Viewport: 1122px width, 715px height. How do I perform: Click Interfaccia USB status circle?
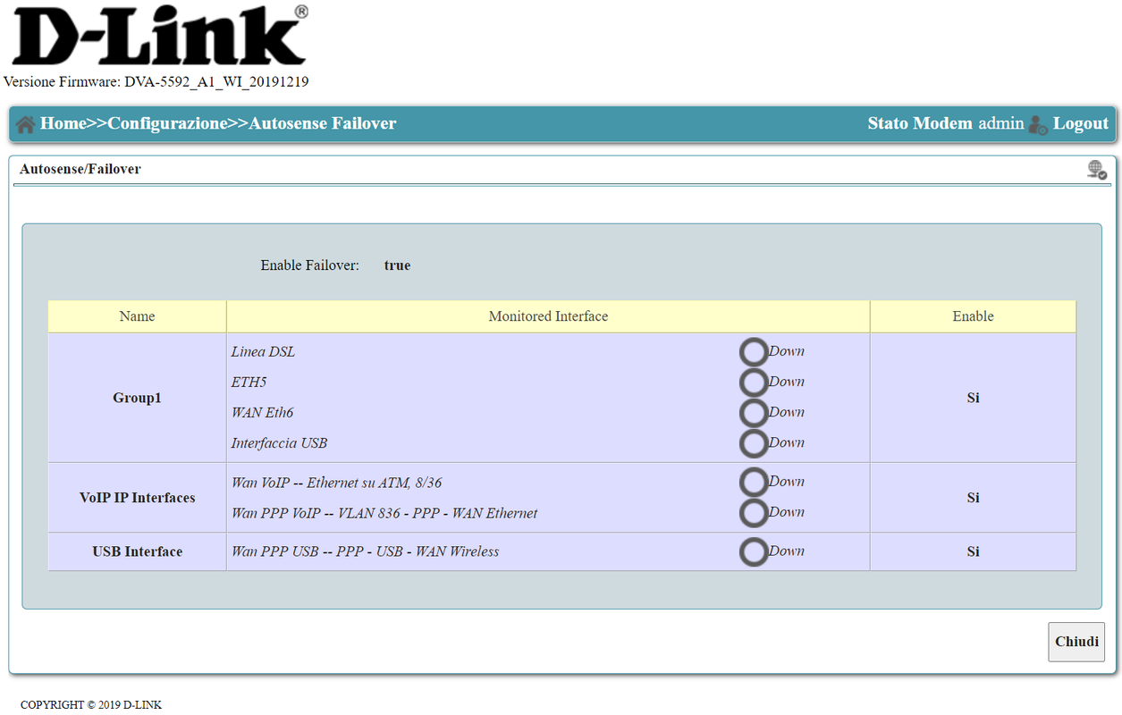point(754,443)
